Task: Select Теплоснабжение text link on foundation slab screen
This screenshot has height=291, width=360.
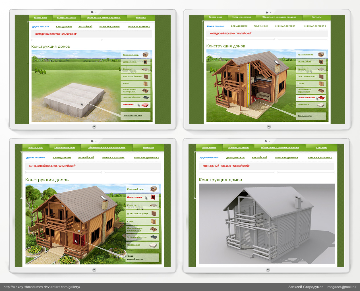Action: [x=132, y=97]
